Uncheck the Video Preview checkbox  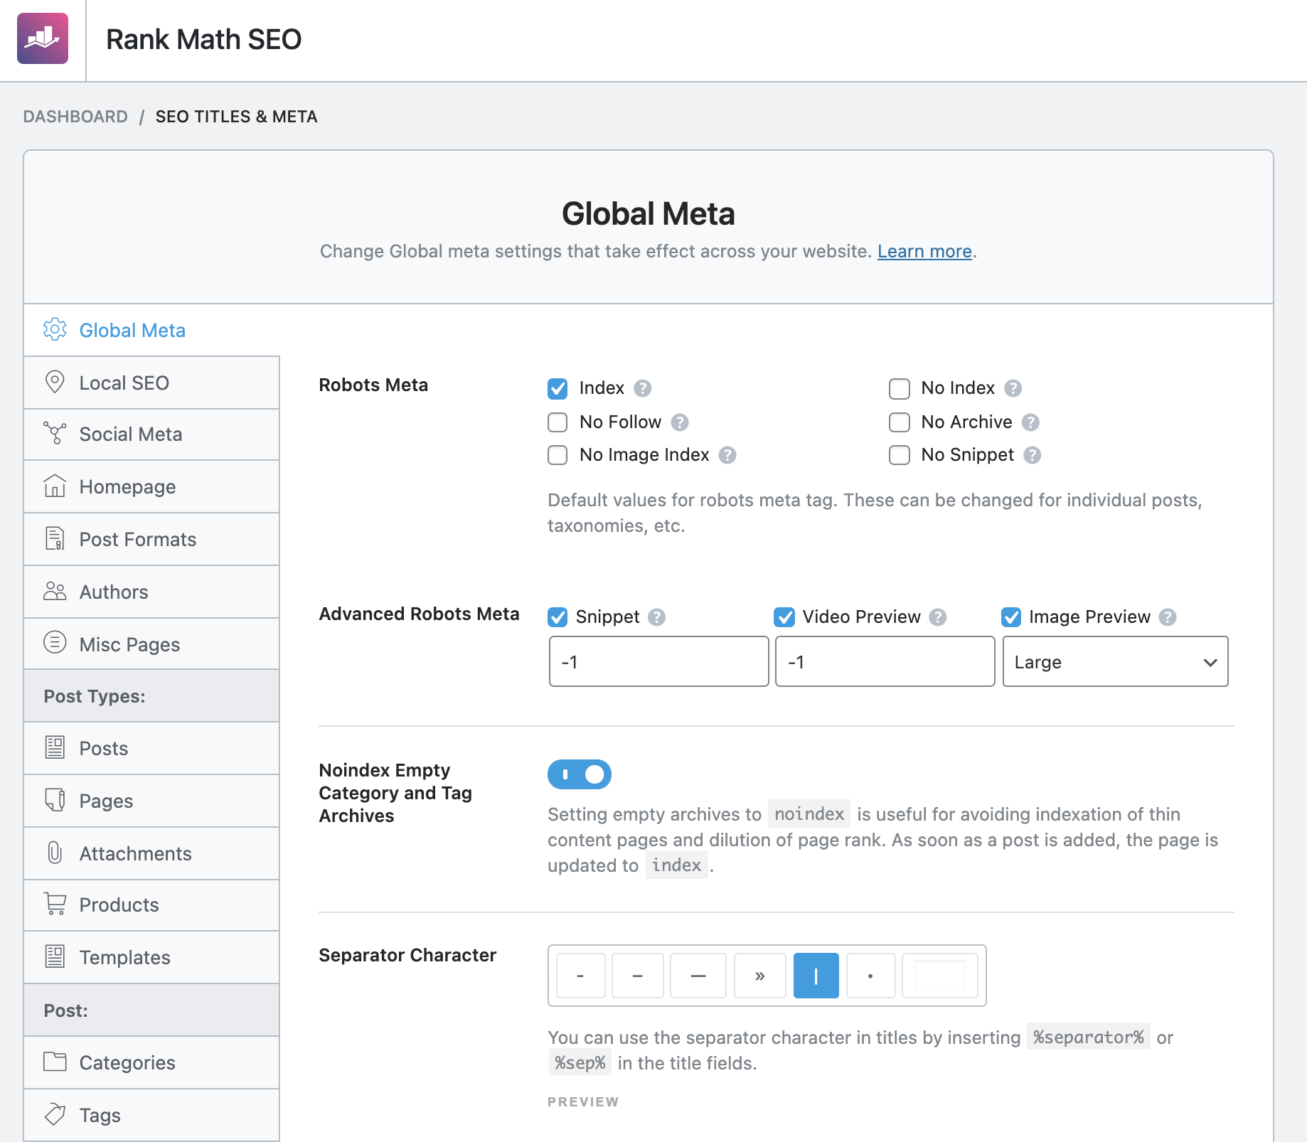pyautogui.click(x=784, y=617)
